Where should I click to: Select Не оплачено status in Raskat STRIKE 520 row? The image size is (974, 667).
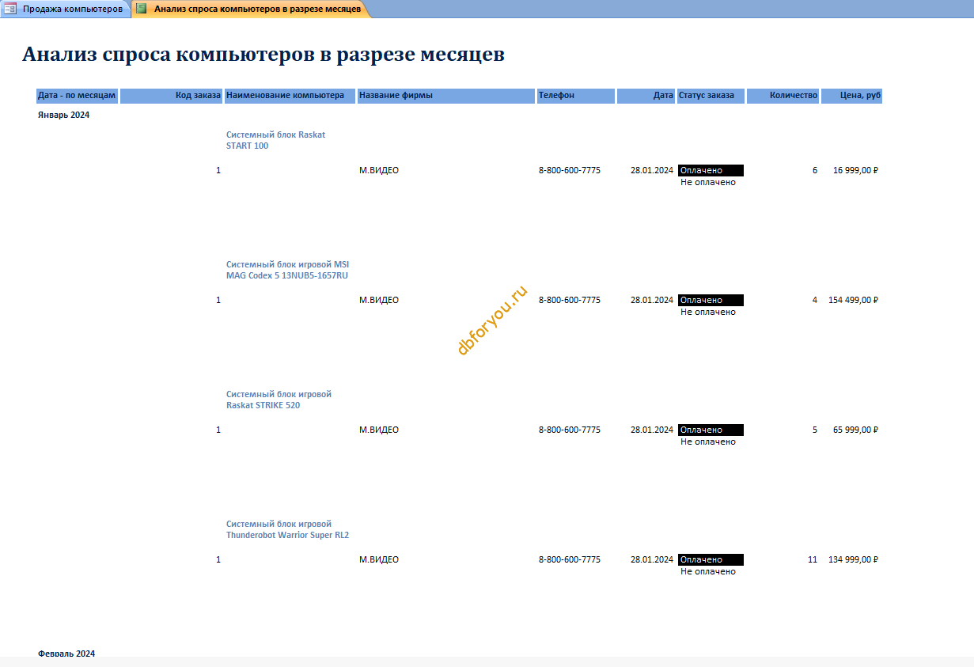(708, 442)
